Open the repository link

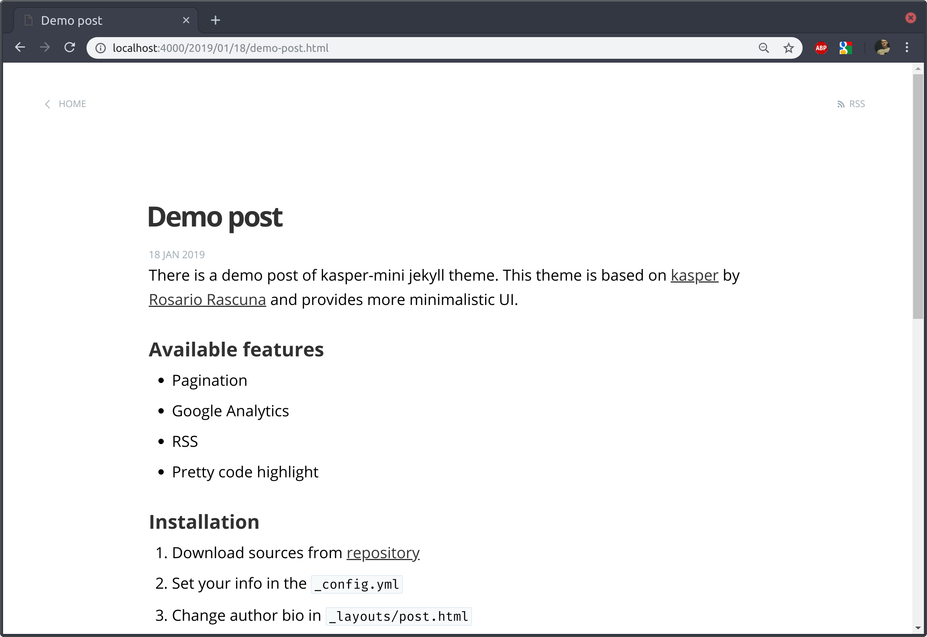pos(382,553)
